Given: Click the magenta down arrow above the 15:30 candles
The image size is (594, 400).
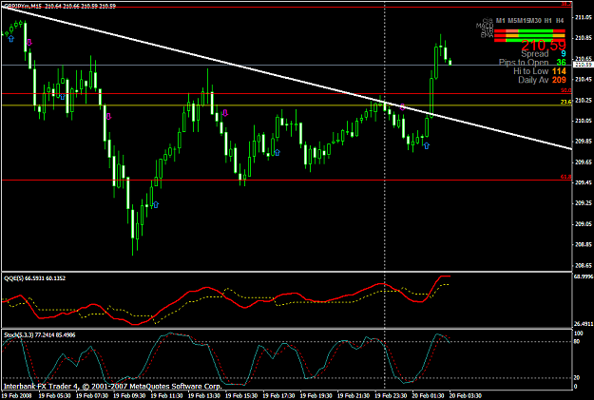Looking at the screenshot, I should point(225,113).
